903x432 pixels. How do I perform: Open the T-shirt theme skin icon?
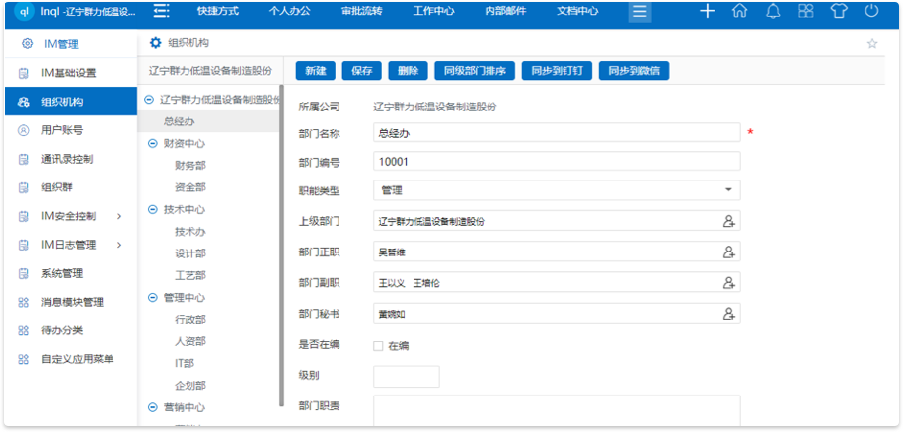pyautogui.click(x=838, y=12)
